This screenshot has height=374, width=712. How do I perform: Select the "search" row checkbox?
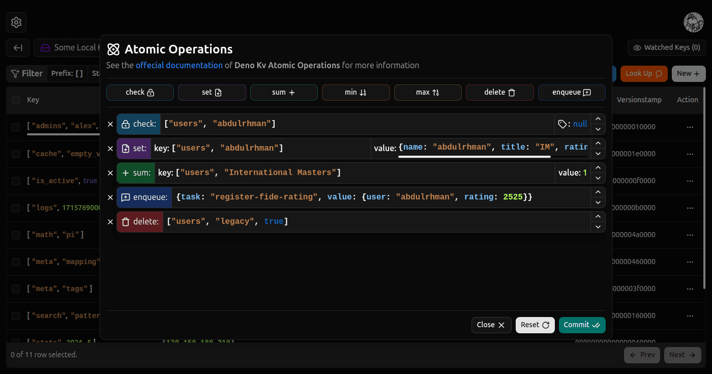(16, 315)
